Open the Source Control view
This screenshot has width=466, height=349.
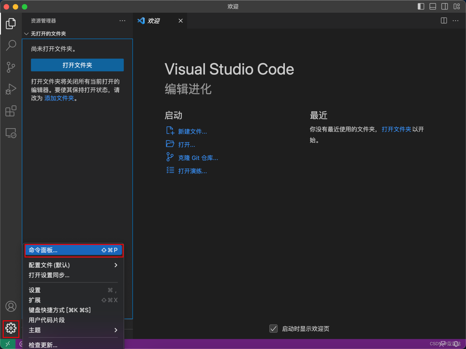(11, 67)
